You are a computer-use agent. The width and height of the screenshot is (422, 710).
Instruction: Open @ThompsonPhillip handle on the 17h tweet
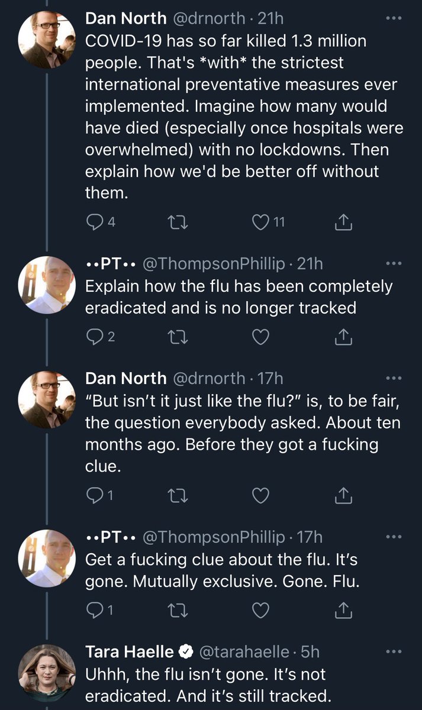[214, 537]
